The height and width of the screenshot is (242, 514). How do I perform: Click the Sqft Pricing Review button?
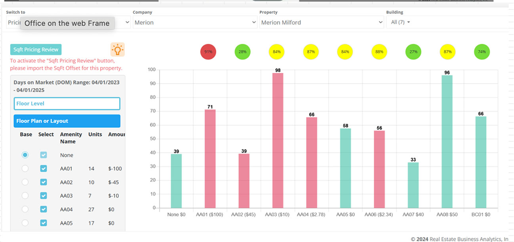tap(36, 50)
